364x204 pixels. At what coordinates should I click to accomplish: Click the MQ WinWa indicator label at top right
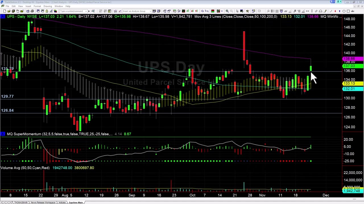point(331,16)
